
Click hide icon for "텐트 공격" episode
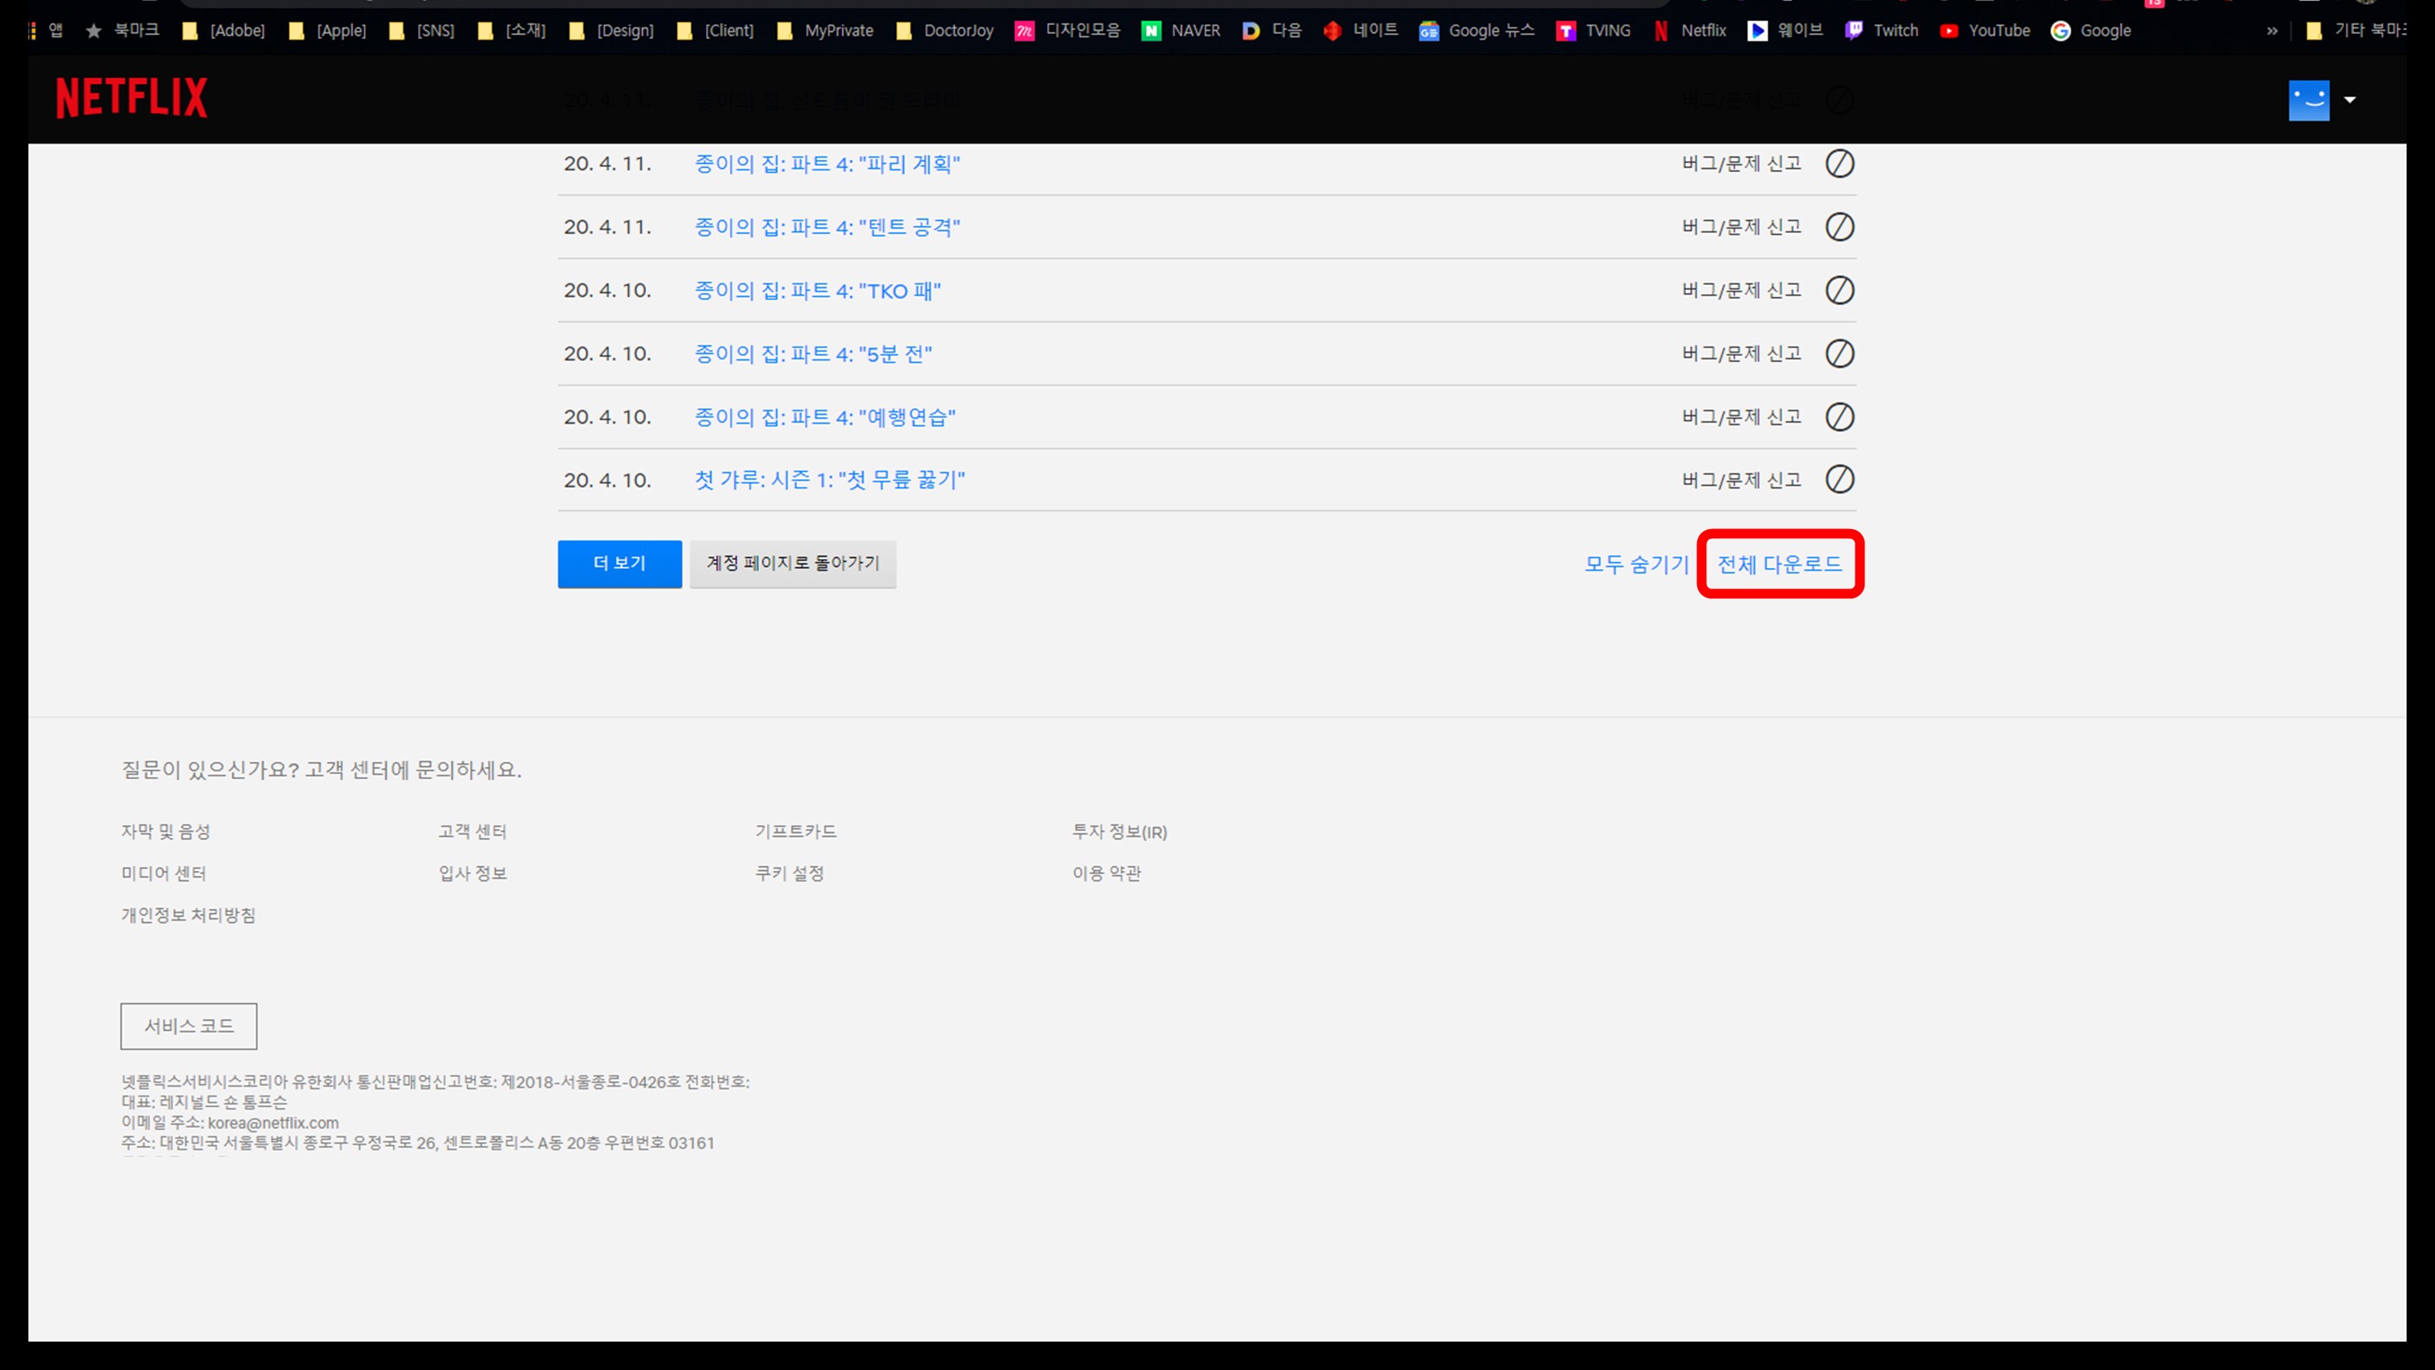(1838, 227)
